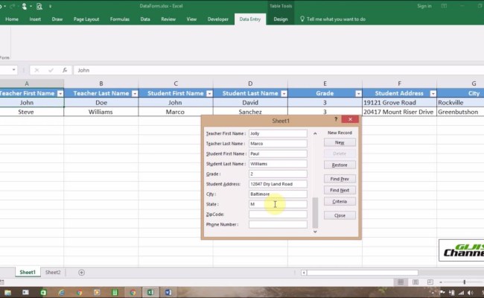
Task: Add a new sheet with plus icon
Action: point(81,273)
